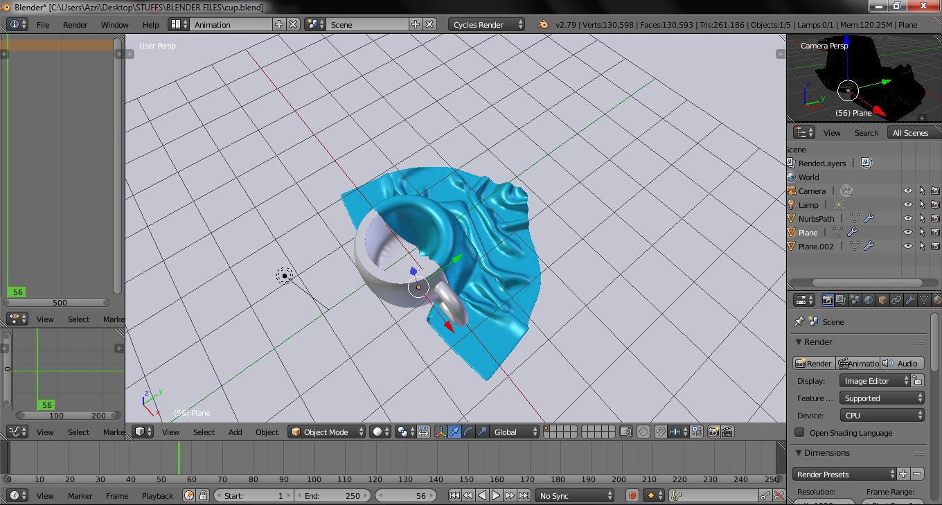
Task: Toggle preview range clock icon in timeline
Action: click(x=189, y=495)
